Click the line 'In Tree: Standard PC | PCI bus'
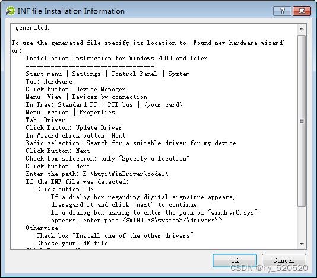 coord(104,104)
